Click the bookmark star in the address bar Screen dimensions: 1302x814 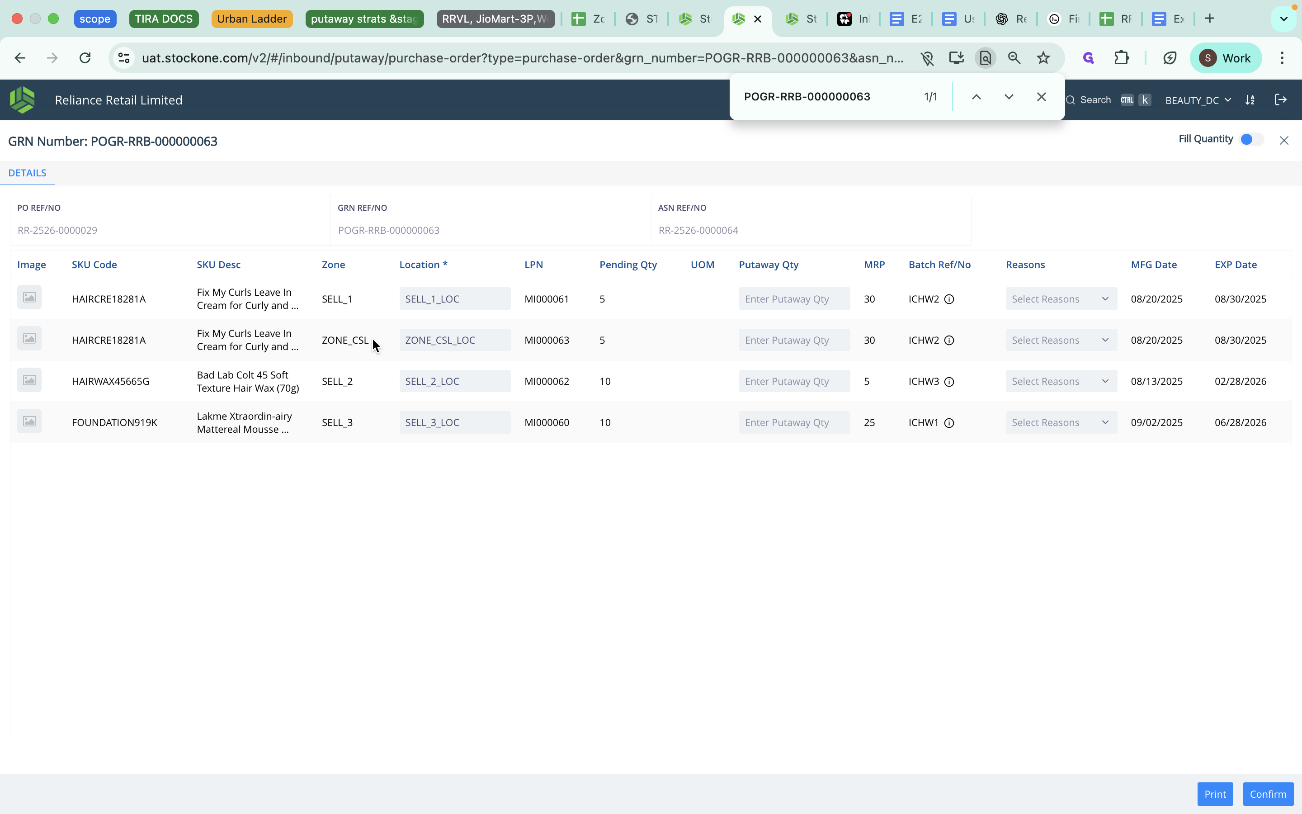(1043, 57)
